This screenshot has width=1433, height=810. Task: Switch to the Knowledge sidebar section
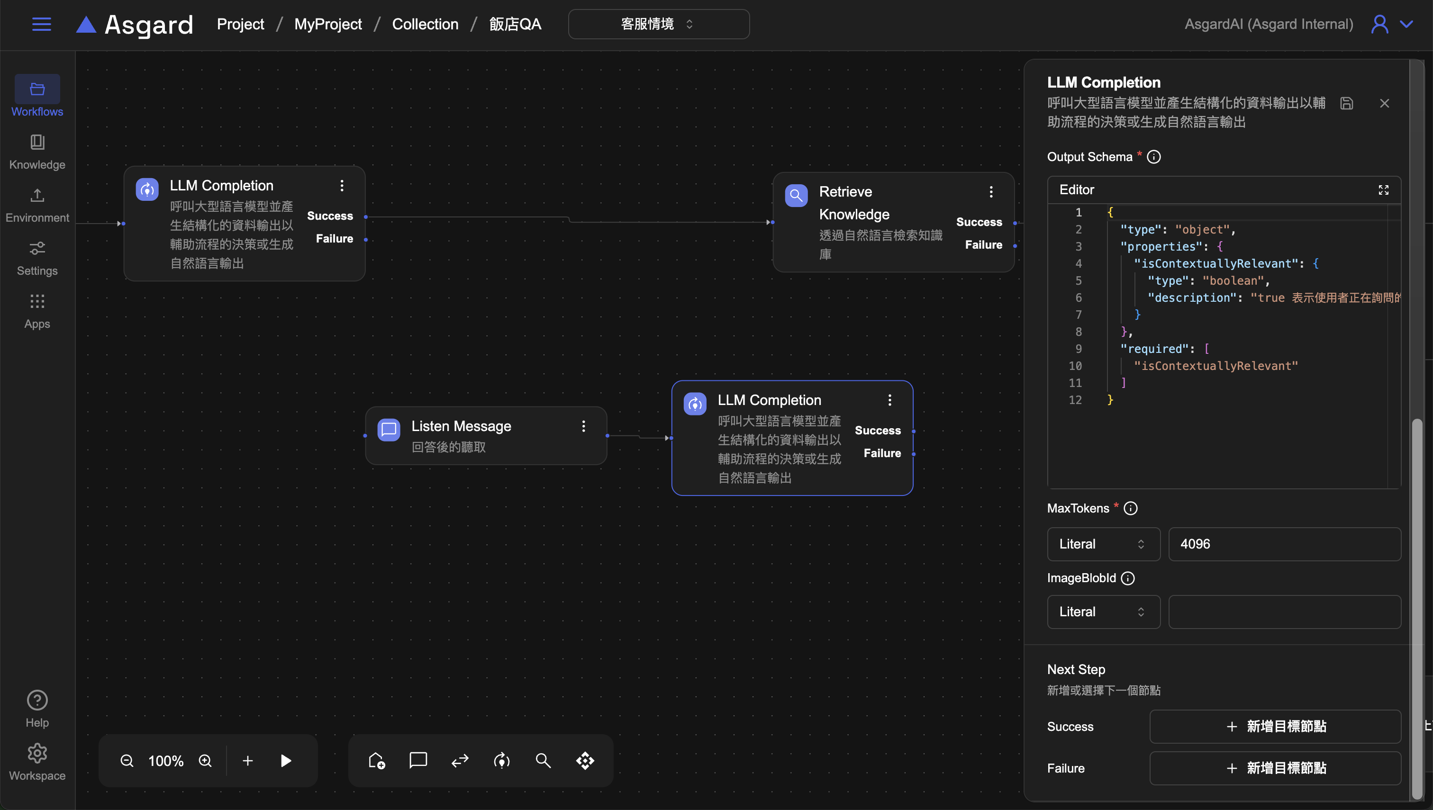(37, 151)
